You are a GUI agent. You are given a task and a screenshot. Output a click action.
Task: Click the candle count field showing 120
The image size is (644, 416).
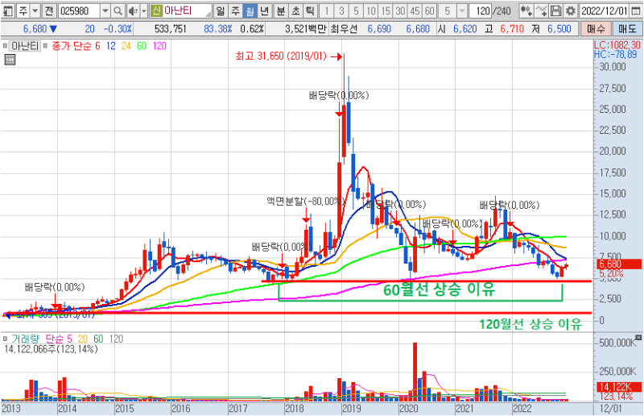tap(480, 10)
